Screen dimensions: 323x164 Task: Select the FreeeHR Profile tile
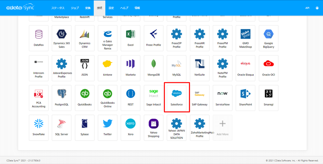pyautogui.click(x=200, y=38)
